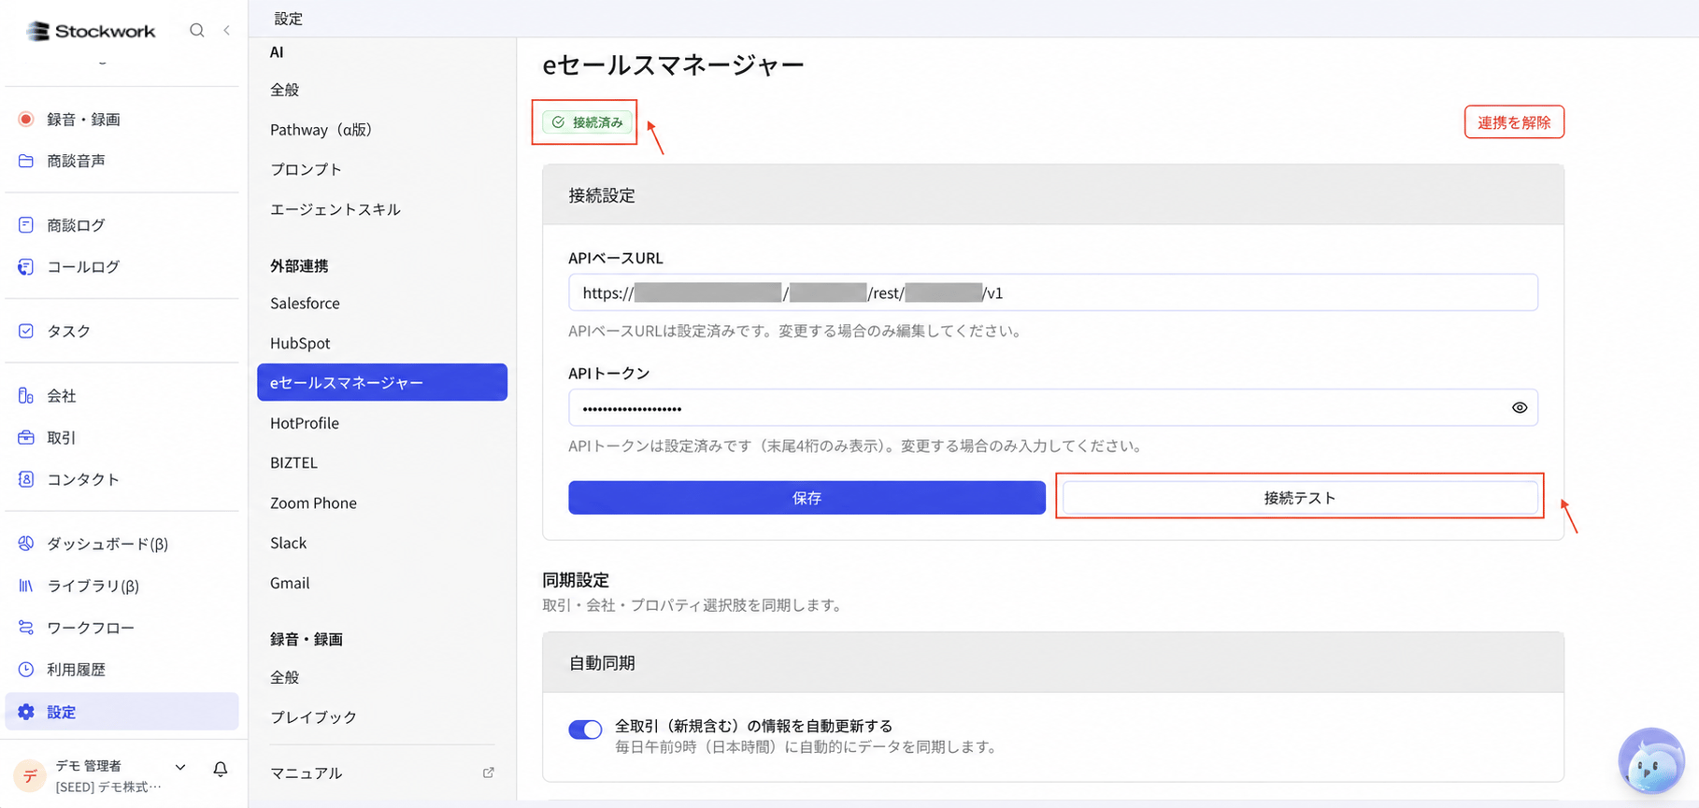Click the 接続テスト button
The image size is (1699, 808).
[1300, 498]
